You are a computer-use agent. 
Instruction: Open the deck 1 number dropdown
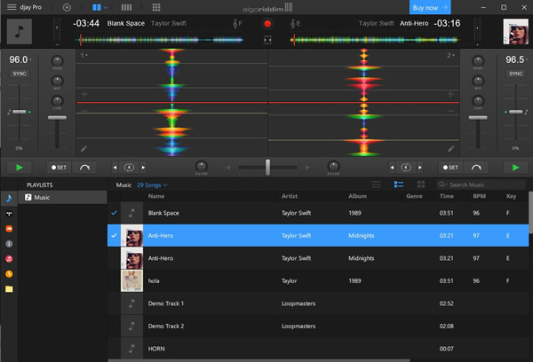(84, 55)
